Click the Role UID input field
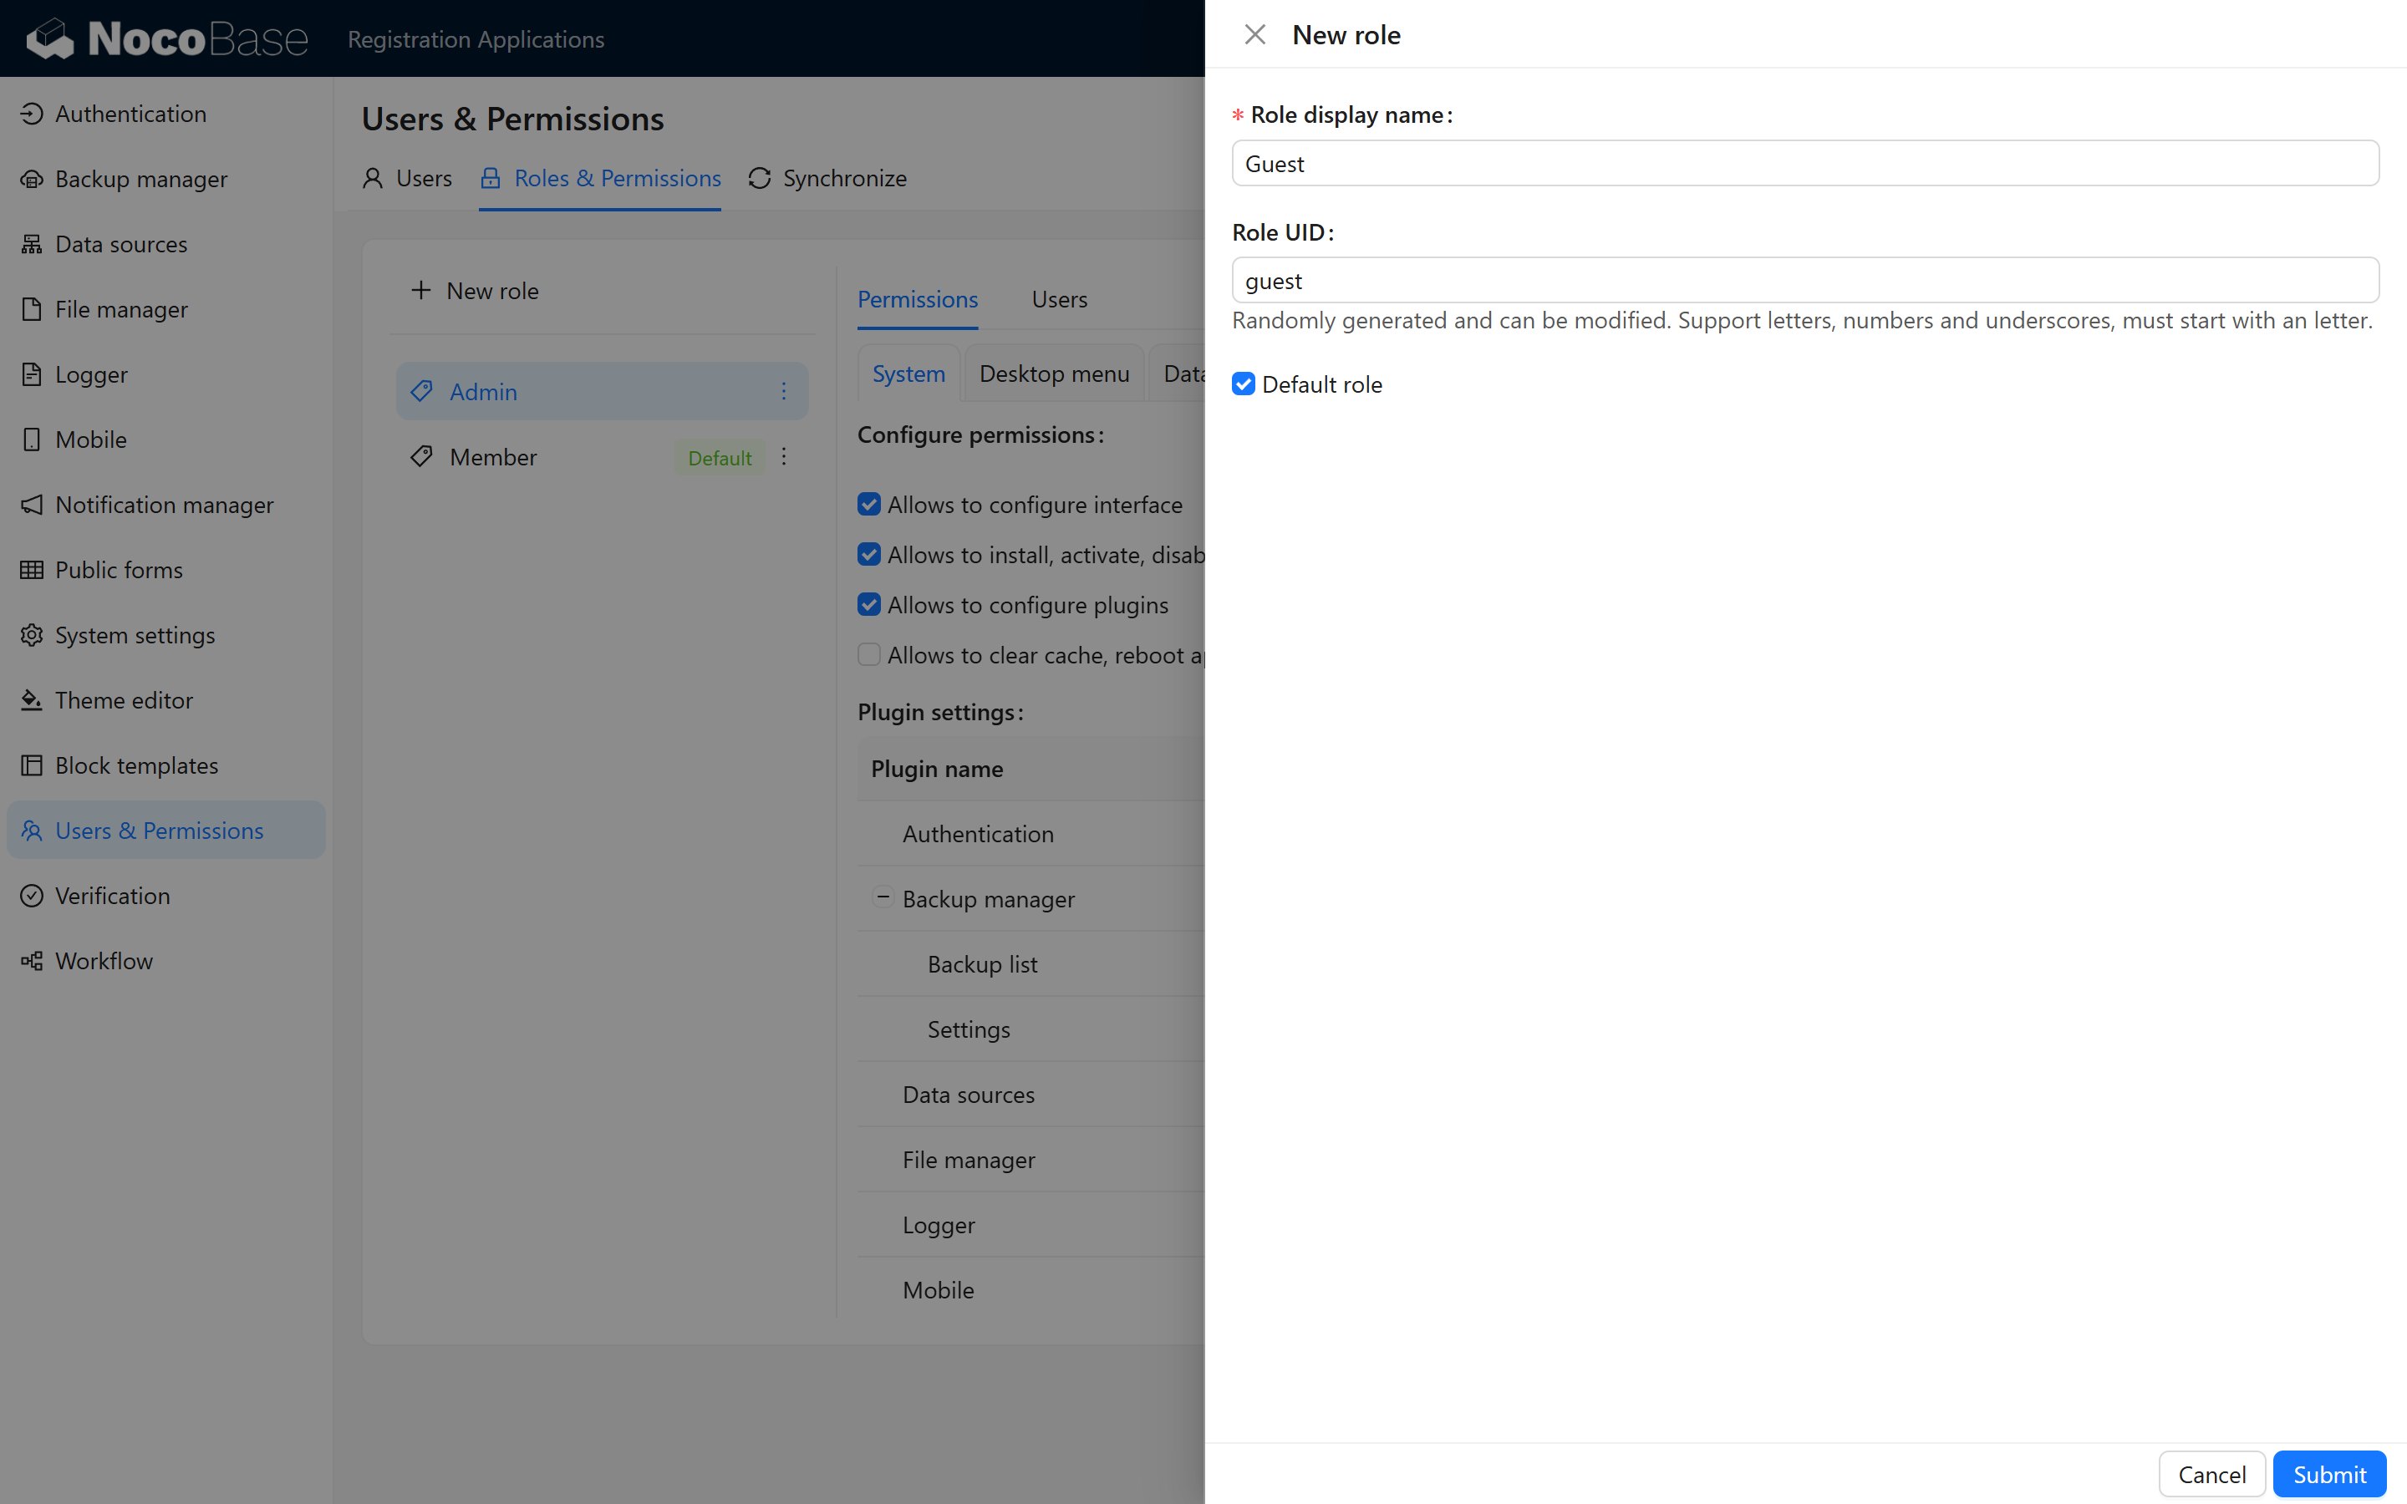Screen dimensions: 2407x1504 1804,281
